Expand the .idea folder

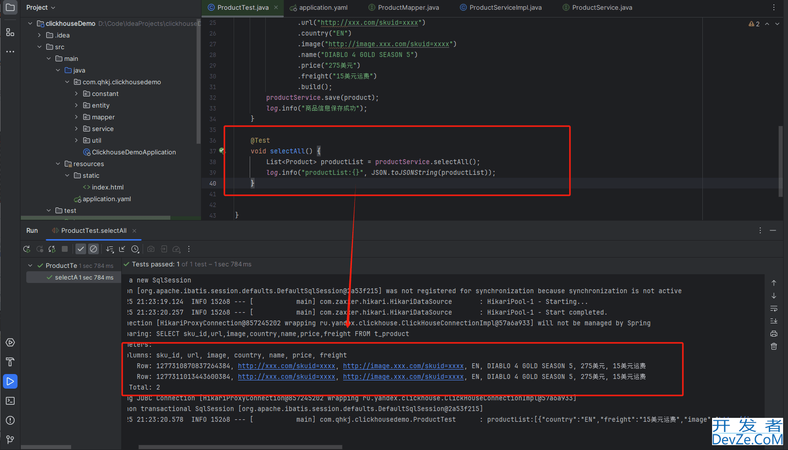(39, 35)
